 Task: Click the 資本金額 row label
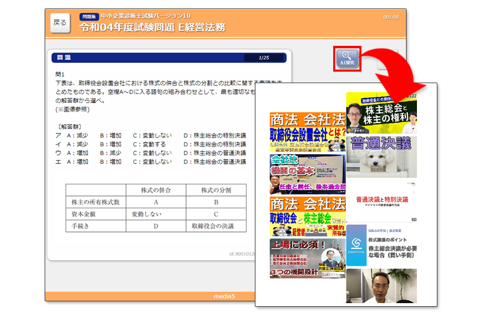tap(96, 215)
